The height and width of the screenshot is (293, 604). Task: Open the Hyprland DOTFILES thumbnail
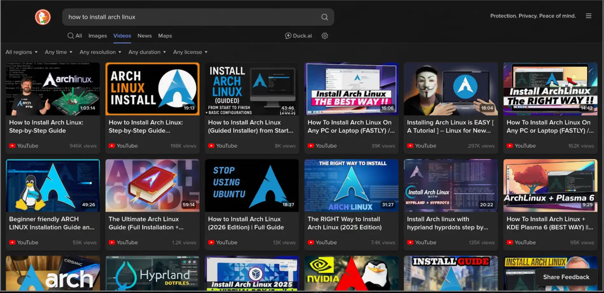pos(153,274)
